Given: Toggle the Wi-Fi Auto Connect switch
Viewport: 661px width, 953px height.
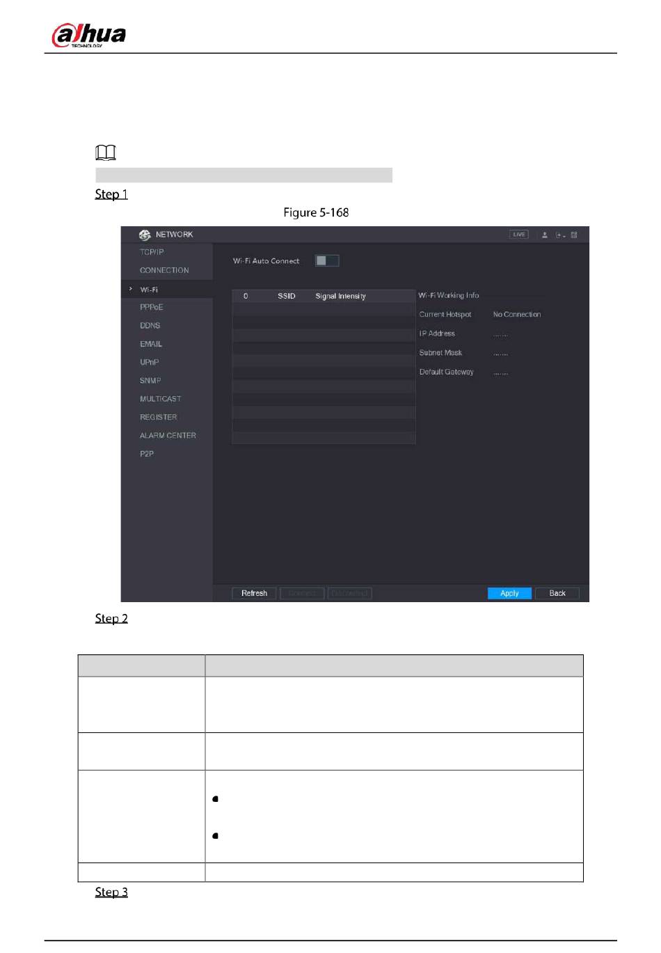Looking at the screenshot, I should pos(327,260).
